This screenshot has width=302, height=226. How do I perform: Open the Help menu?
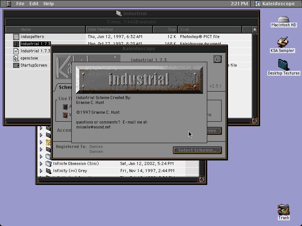[x=48, y=4]
